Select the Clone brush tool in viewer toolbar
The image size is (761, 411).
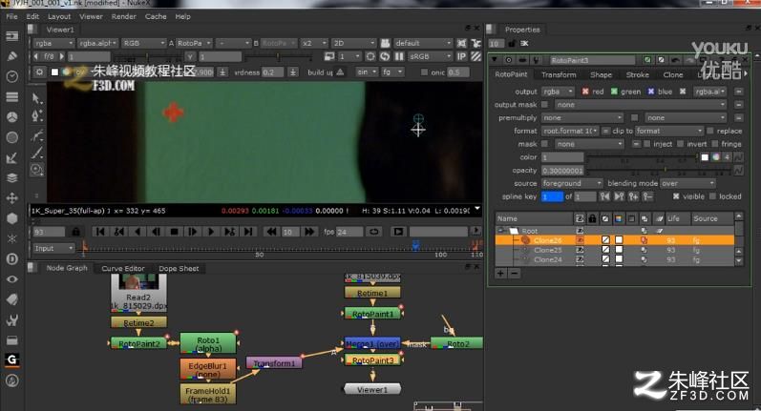(36, 170)
